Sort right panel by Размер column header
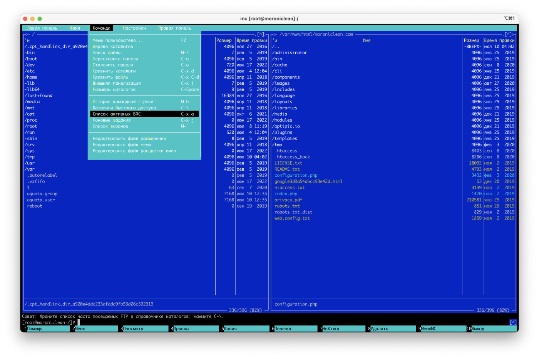The height and width of the screenshot is (359, 539). (471, 40)
